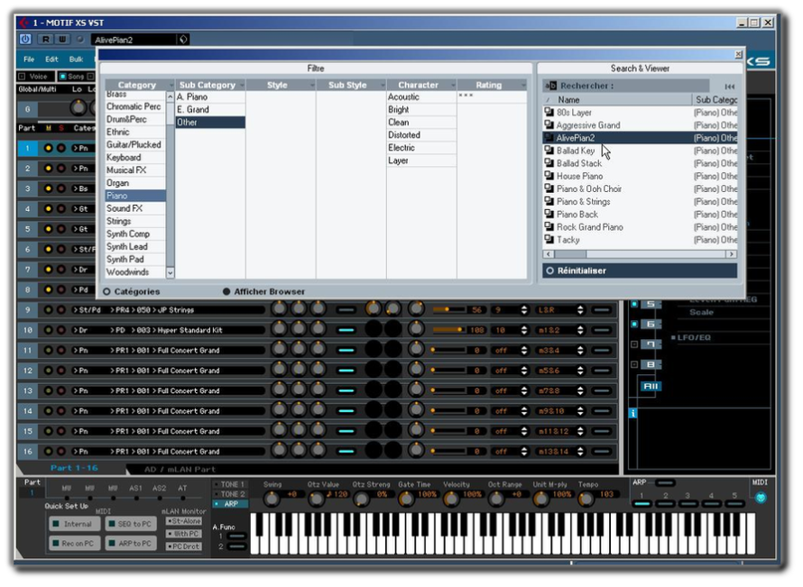Image resolution: width=803 pixels, height=587 pixels.
Task: Toggle the Read automation R button
Action: (x=46, y=40)
